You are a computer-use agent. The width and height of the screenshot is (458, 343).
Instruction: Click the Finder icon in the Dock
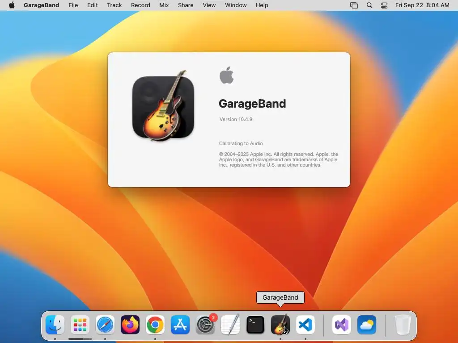tap(55, 325)
